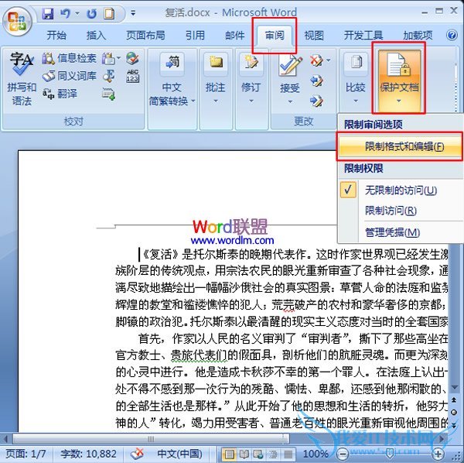Click the horizontal scrollbar thumb
This screenshot has height=463, width=464.
(151, 439)
